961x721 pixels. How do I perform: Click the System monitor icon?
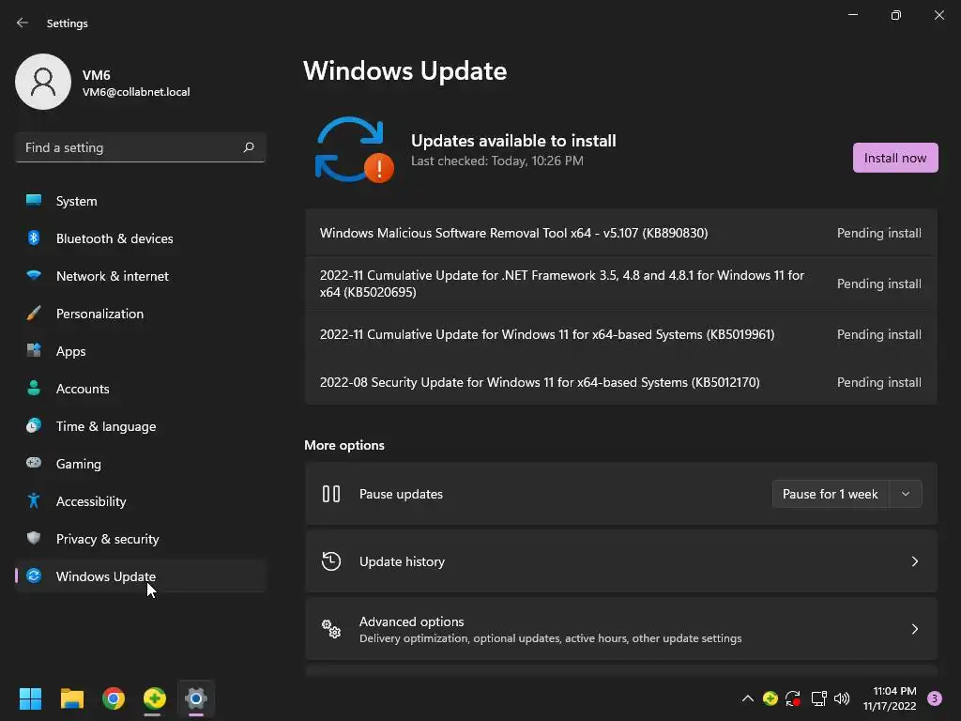[34, 201]
